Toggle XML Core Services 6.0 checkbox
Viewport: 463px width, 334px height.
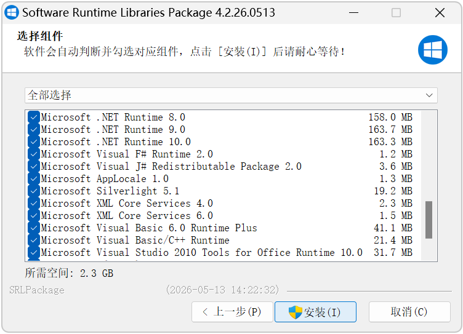tap(34, 216)
